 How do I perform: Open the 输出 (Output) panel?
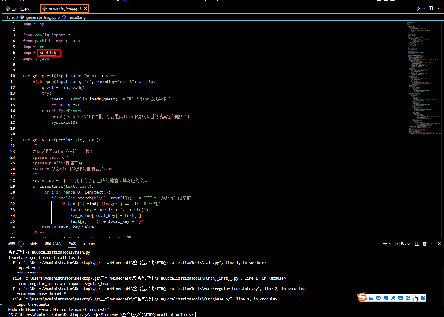(x=34, y=243)
